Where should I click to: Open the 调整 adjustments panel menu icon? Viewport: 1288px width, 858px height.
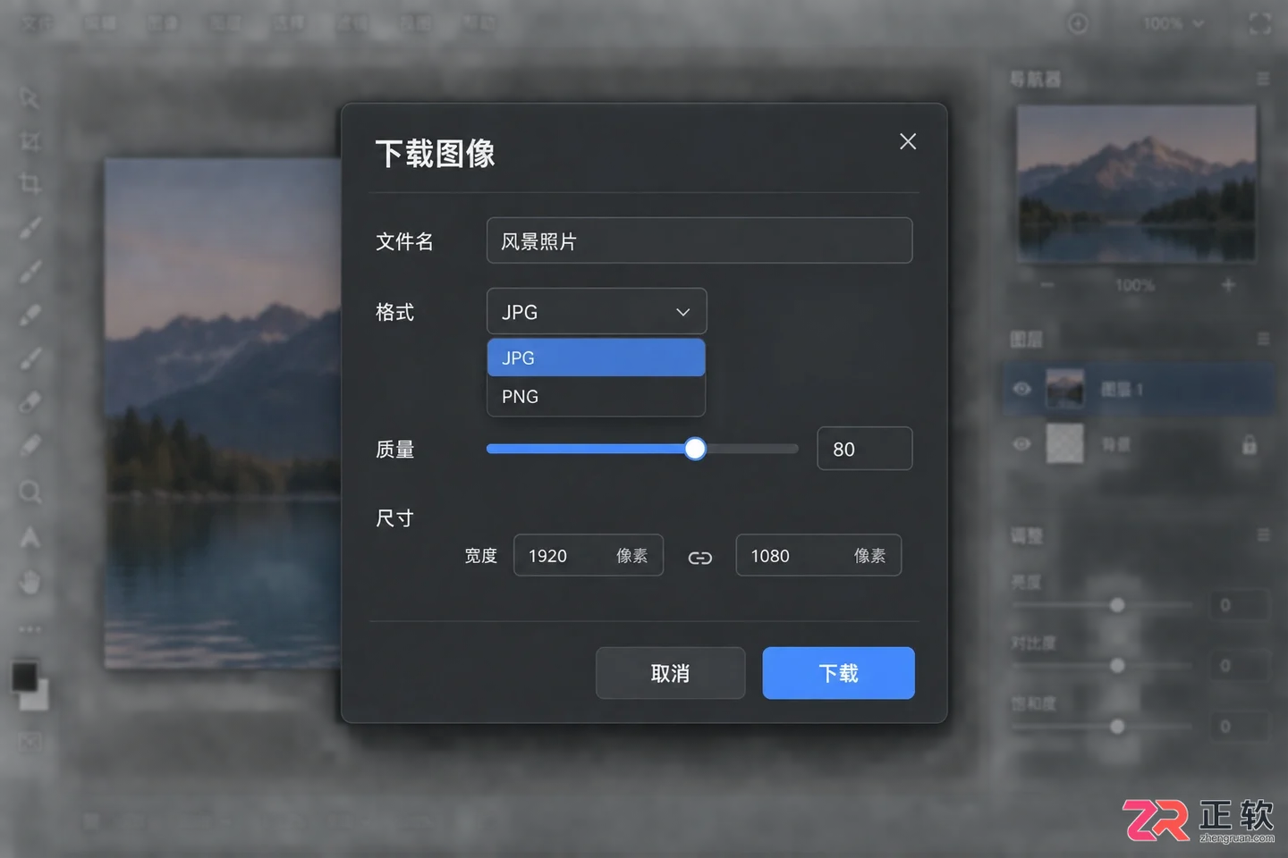point(1263,535)
